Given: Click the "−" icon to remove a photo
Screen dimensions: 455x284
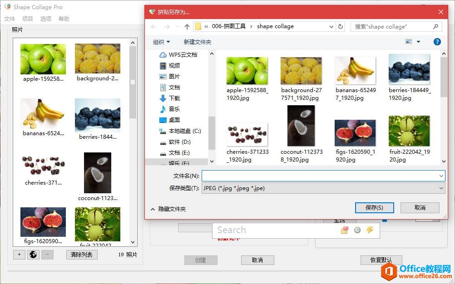Looking at the screenshot, I should point(47,255).
